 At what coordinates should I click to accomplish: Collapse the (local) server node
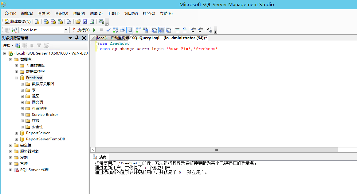tap(5, 53)
